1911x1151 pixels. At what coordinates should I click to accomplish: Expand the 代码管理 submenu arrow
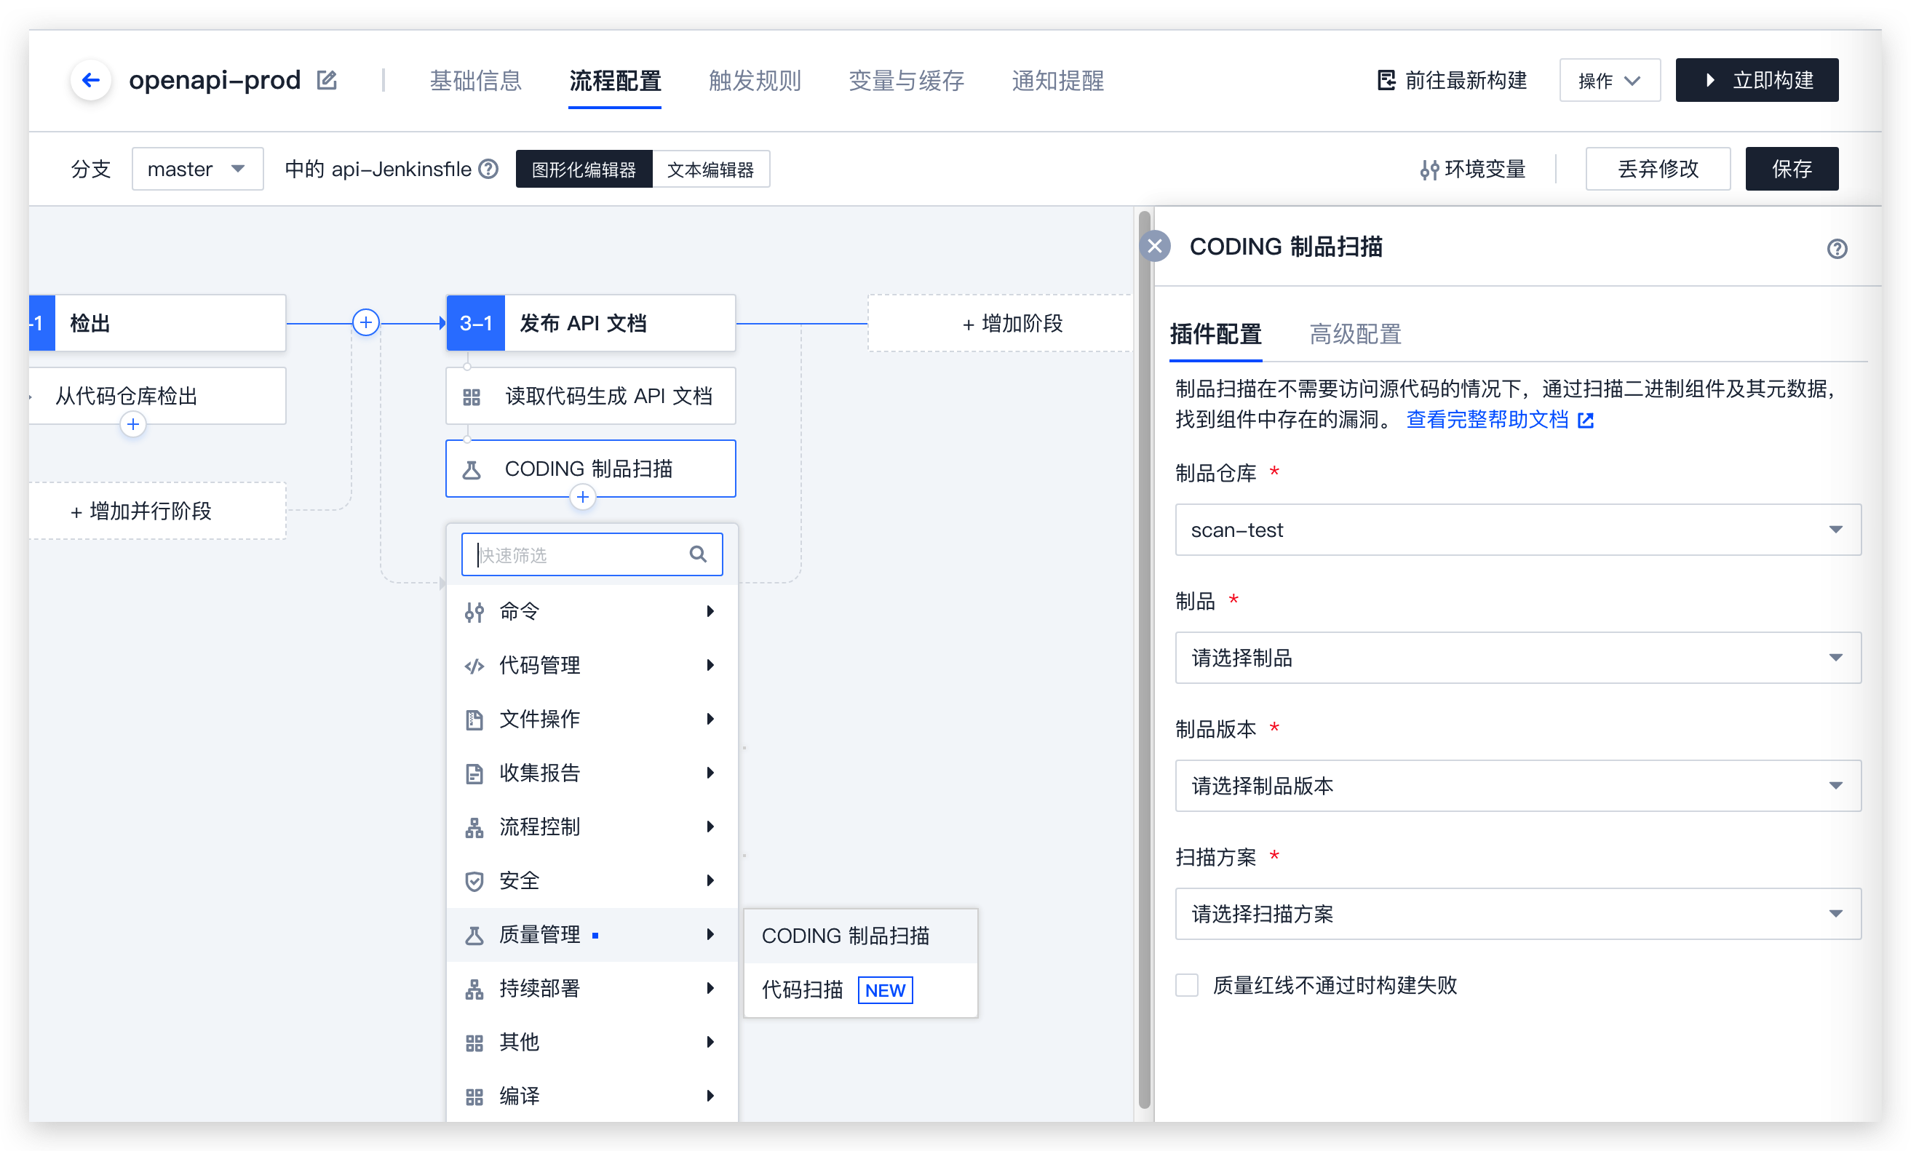coord(710,665)
